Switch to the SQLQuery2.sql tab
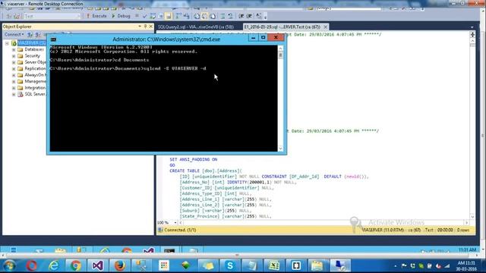The width and height of the screenshot is (486, 273). coord(196,27)
